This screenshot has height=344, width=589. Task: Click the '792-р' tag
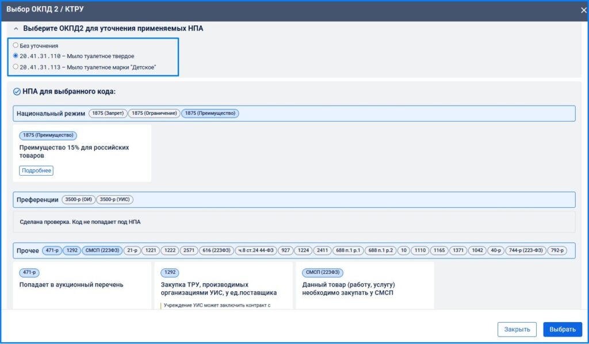(x=557, y=250)
